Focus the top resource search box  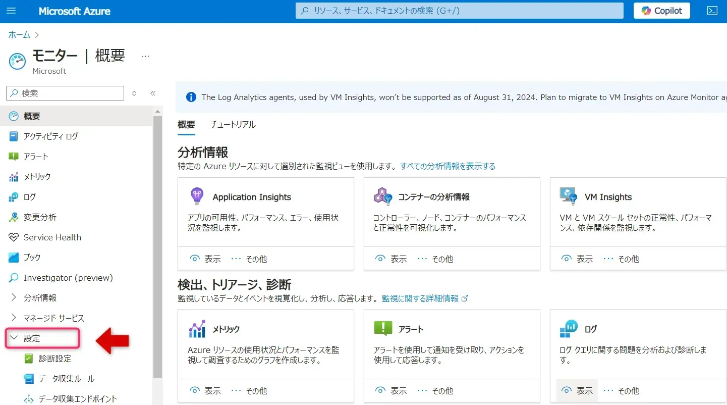pyautogui.click(x=459, y=11)
